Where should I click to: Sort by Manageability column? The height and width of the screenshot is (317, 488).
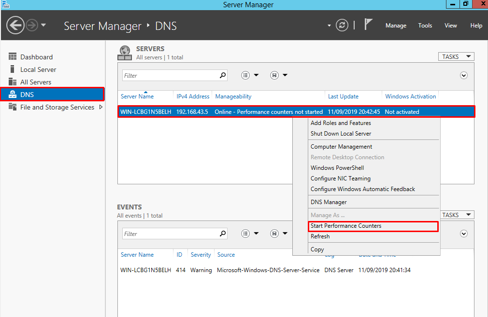click(x=233, y=96)
